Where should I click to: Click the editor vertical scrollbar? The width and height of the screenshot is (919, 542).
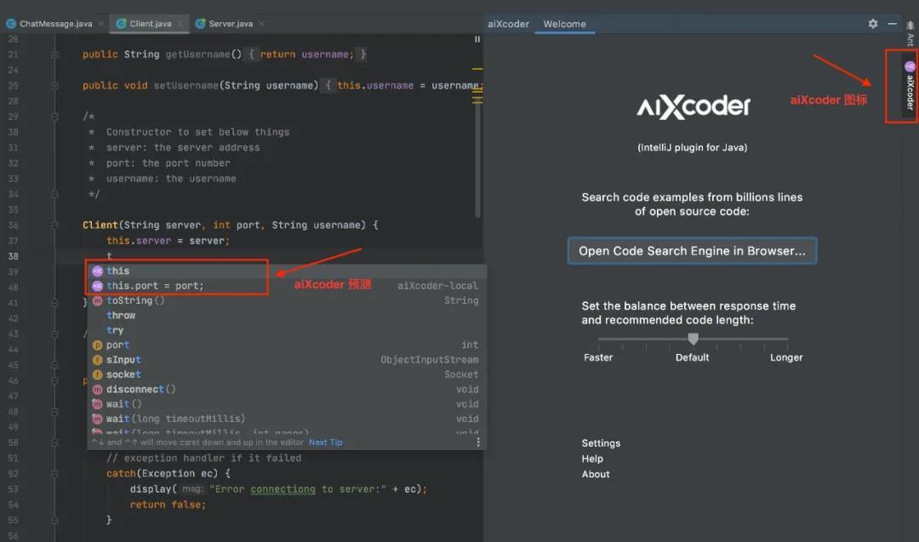click(477, 158)
